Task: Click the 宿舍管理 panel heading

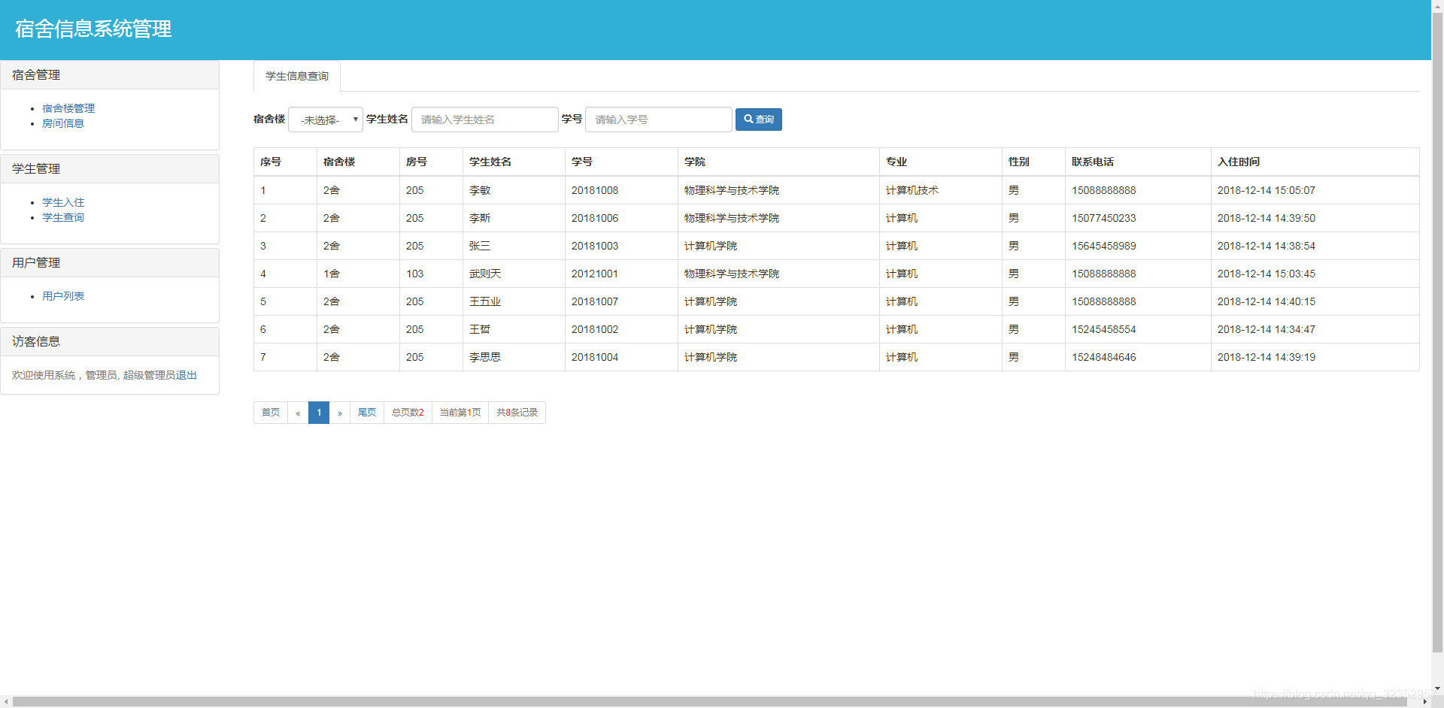Action: (x=110, y=75)
